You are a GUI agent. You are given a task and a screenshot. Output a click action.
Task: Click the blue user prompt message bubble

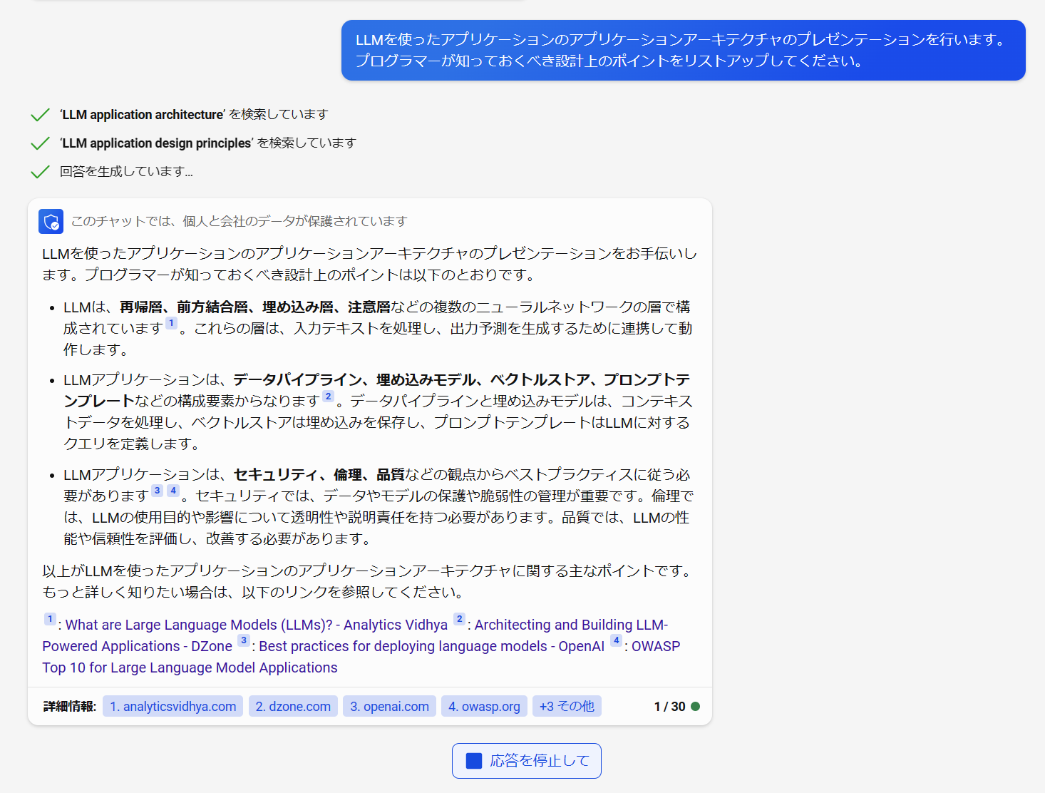(x=683, y=51)
